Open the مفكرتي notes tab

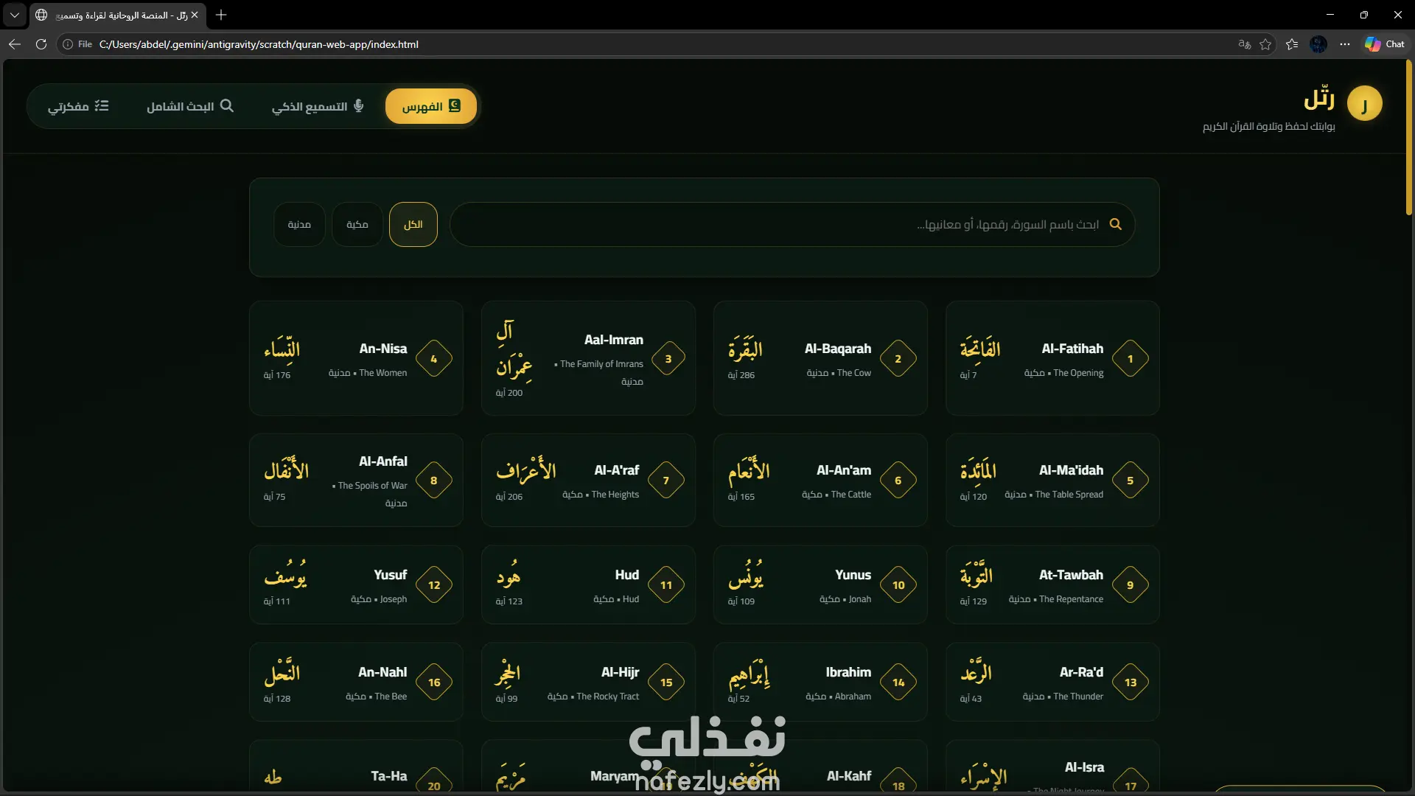tap(78, 107)
